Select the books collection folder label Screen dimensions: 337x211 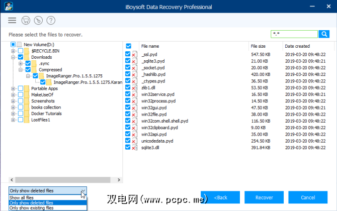(x=46, y=108)
